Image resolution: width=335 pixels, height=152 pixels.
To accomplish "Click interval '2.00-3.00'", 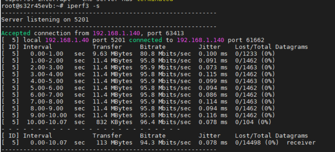I will click(47, 67).
